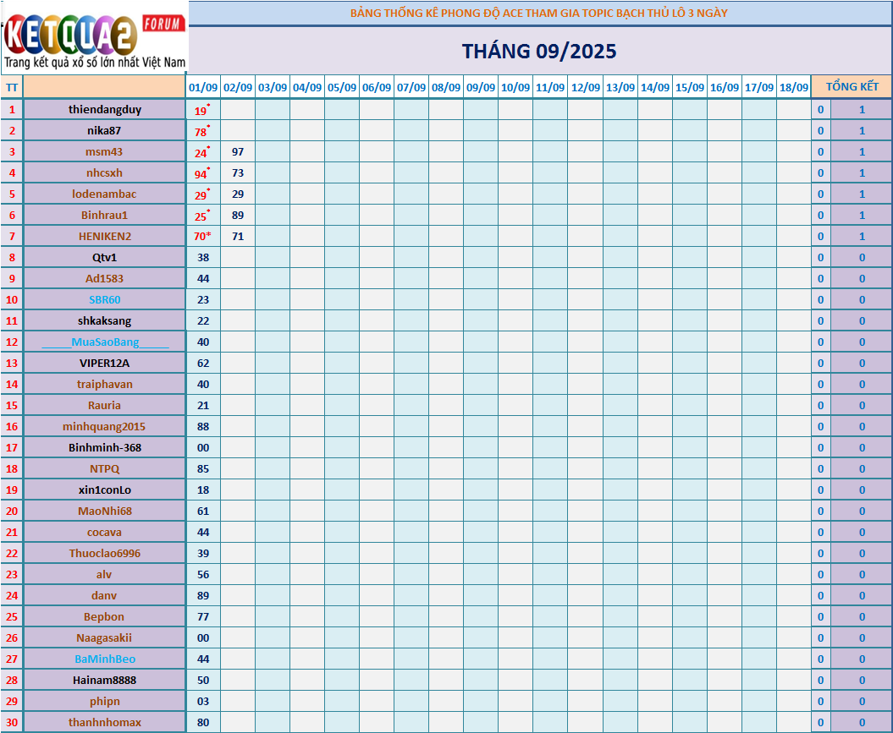Click red 78* in nika87 row
The height and width of the screenshot is (733, 893).
[202, 131]
